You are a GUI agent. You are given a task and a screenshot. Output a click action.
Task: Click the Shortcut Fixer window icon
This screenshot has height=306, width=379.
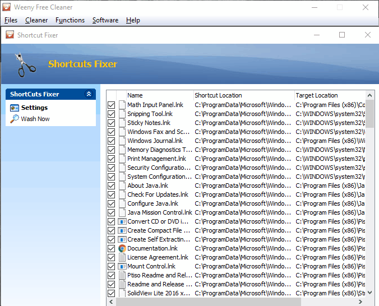tap(10, 35)
